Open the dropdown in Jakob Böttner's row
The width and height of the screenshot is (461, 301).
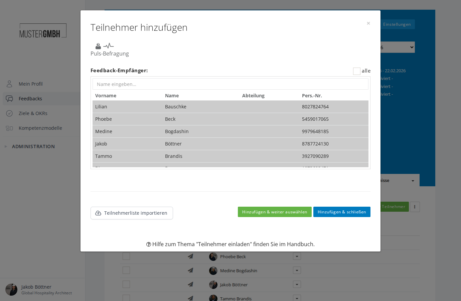297,284
